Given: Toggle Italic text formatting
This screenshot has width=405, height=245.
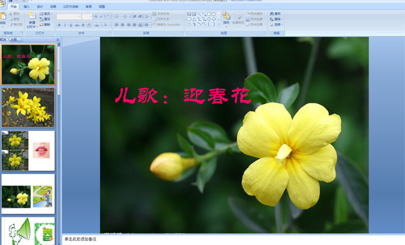Looking at the screenshot, I should (65, 25).
